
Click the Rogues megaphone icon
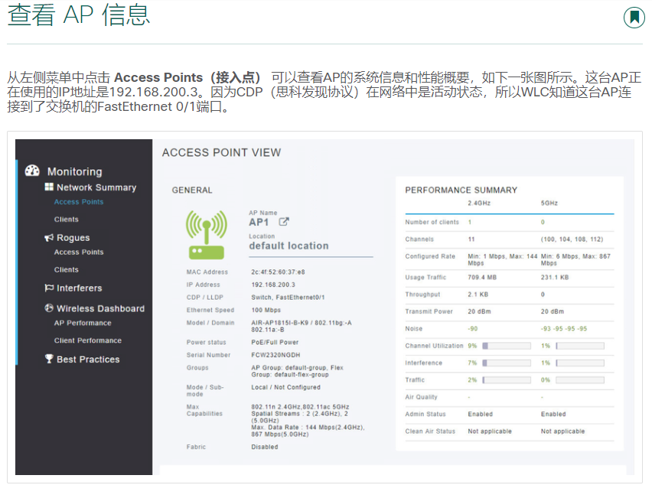(x=49, y=238)
